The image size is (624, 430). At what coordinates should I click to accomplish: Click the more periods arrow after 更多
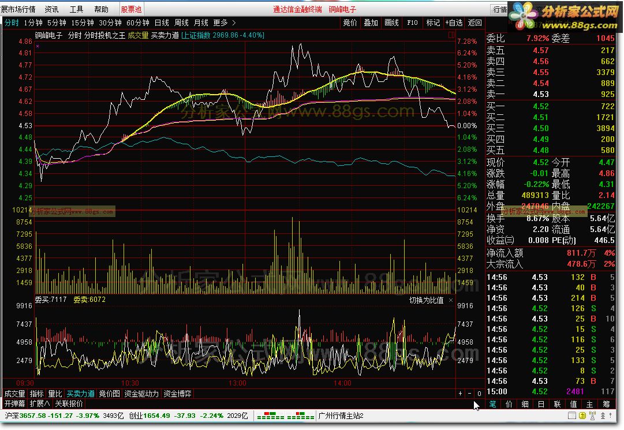[234, 23]
